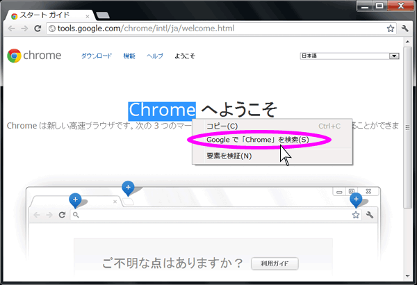Open the Chrome wrench menu
Viewport: 417px width, 285px height.
click(404, 28)
